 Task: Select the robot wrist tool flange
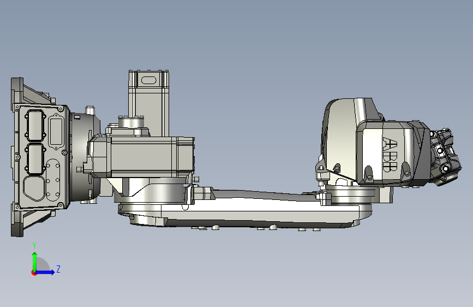tap(446, 157)
